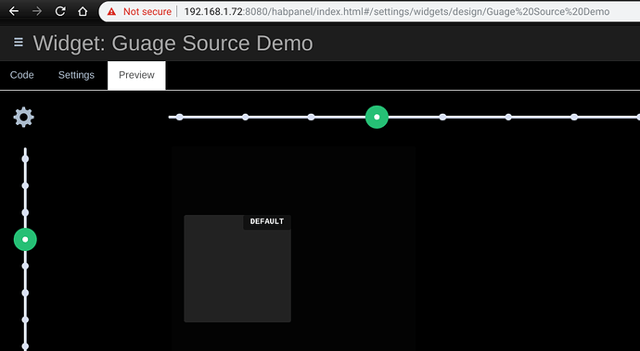Open the browser home page icon

(x=83, y=11)
